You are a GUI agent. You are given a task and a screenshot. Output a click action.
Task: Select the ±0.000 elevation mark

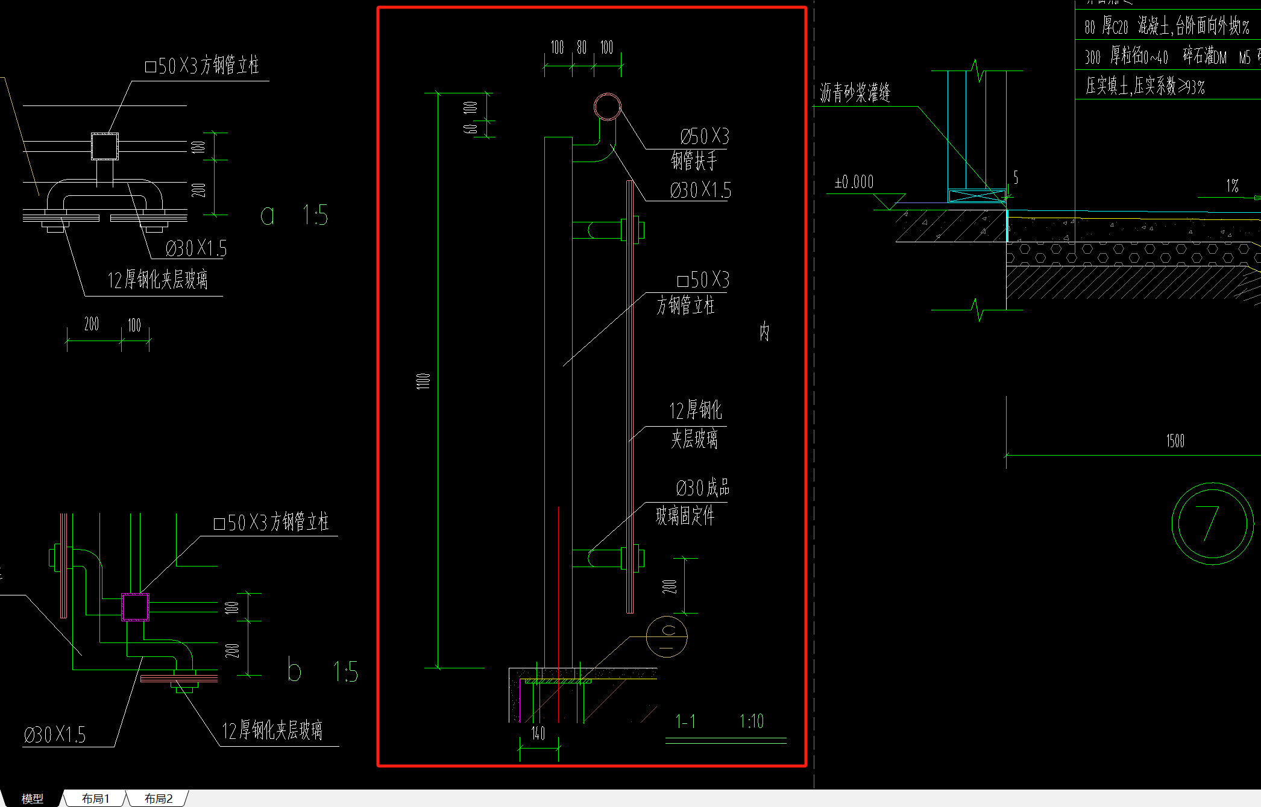pyautogui.click(x=854, y=182)
